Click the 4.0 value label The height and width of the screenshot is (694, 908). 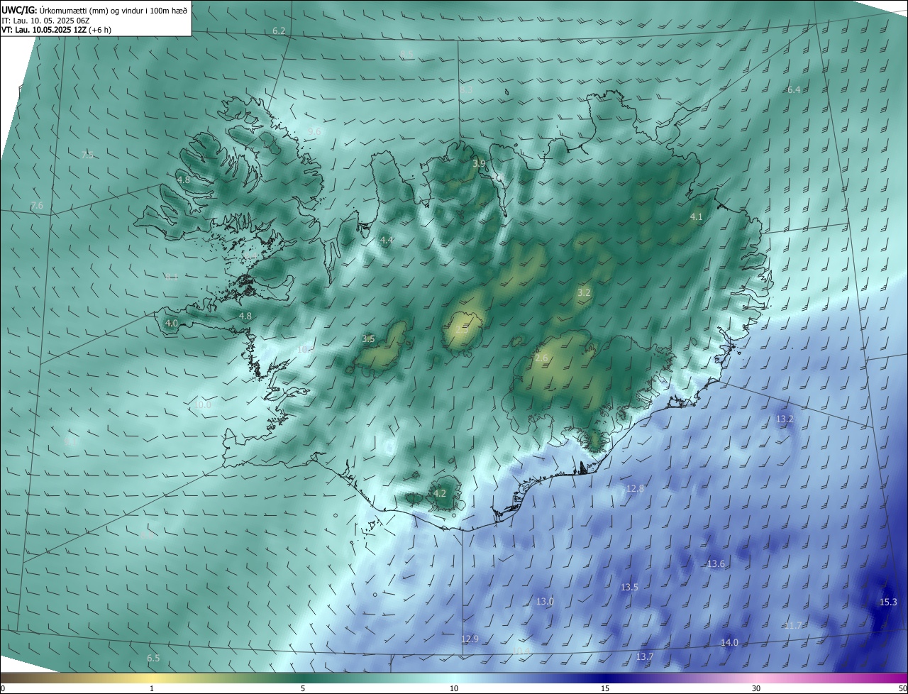171,323
